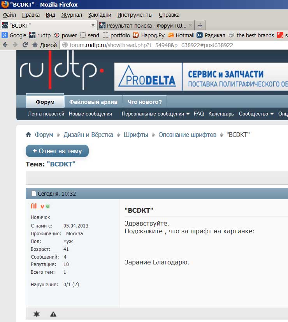Open the Закладки menu

pos(100,15)
